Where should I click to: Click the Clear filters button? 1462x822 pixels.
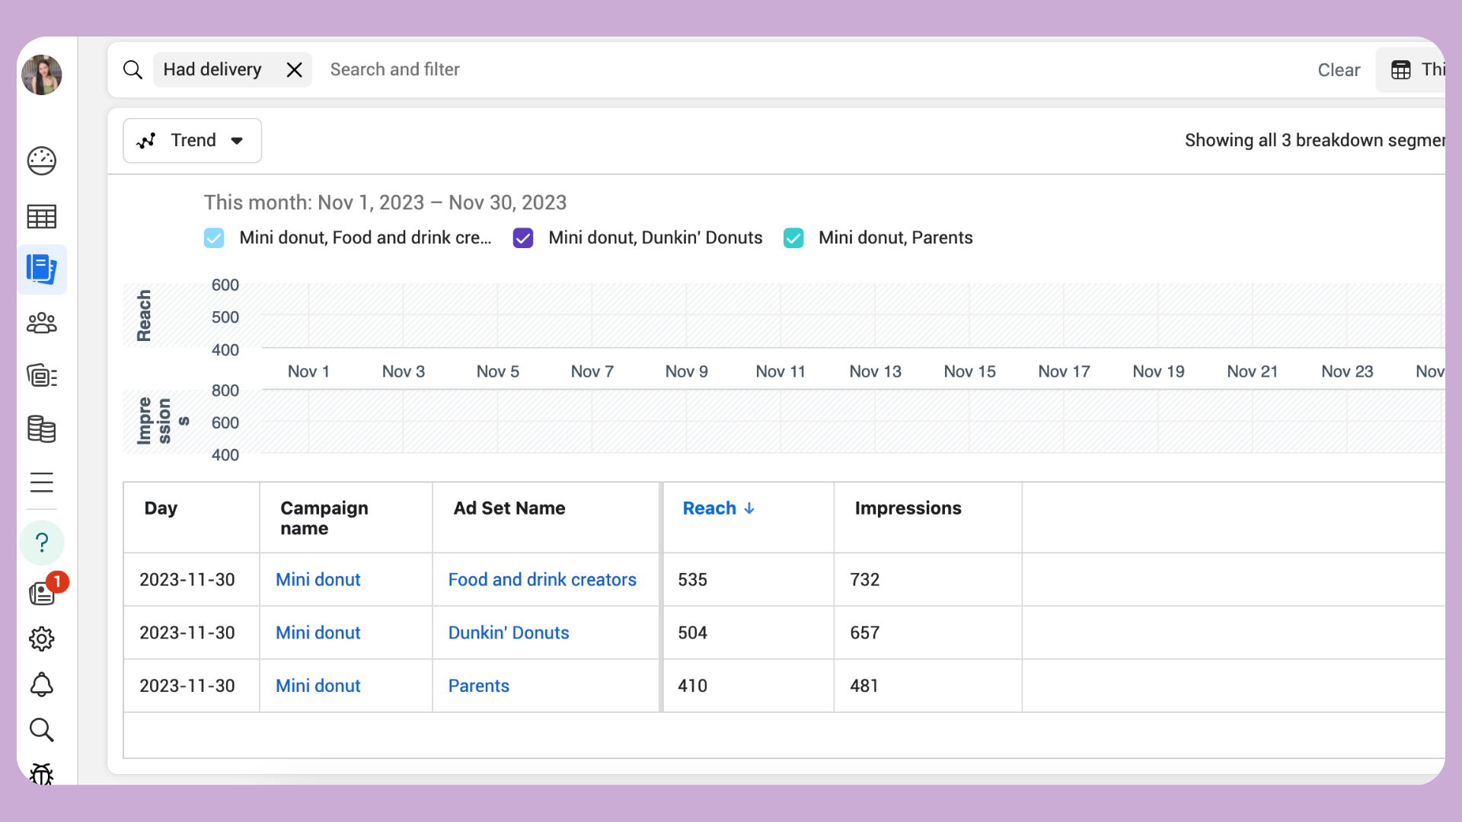pos(1338,70)
